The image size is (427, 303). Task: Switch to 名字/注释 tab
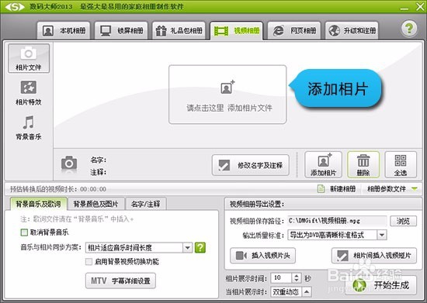(146, 204)
